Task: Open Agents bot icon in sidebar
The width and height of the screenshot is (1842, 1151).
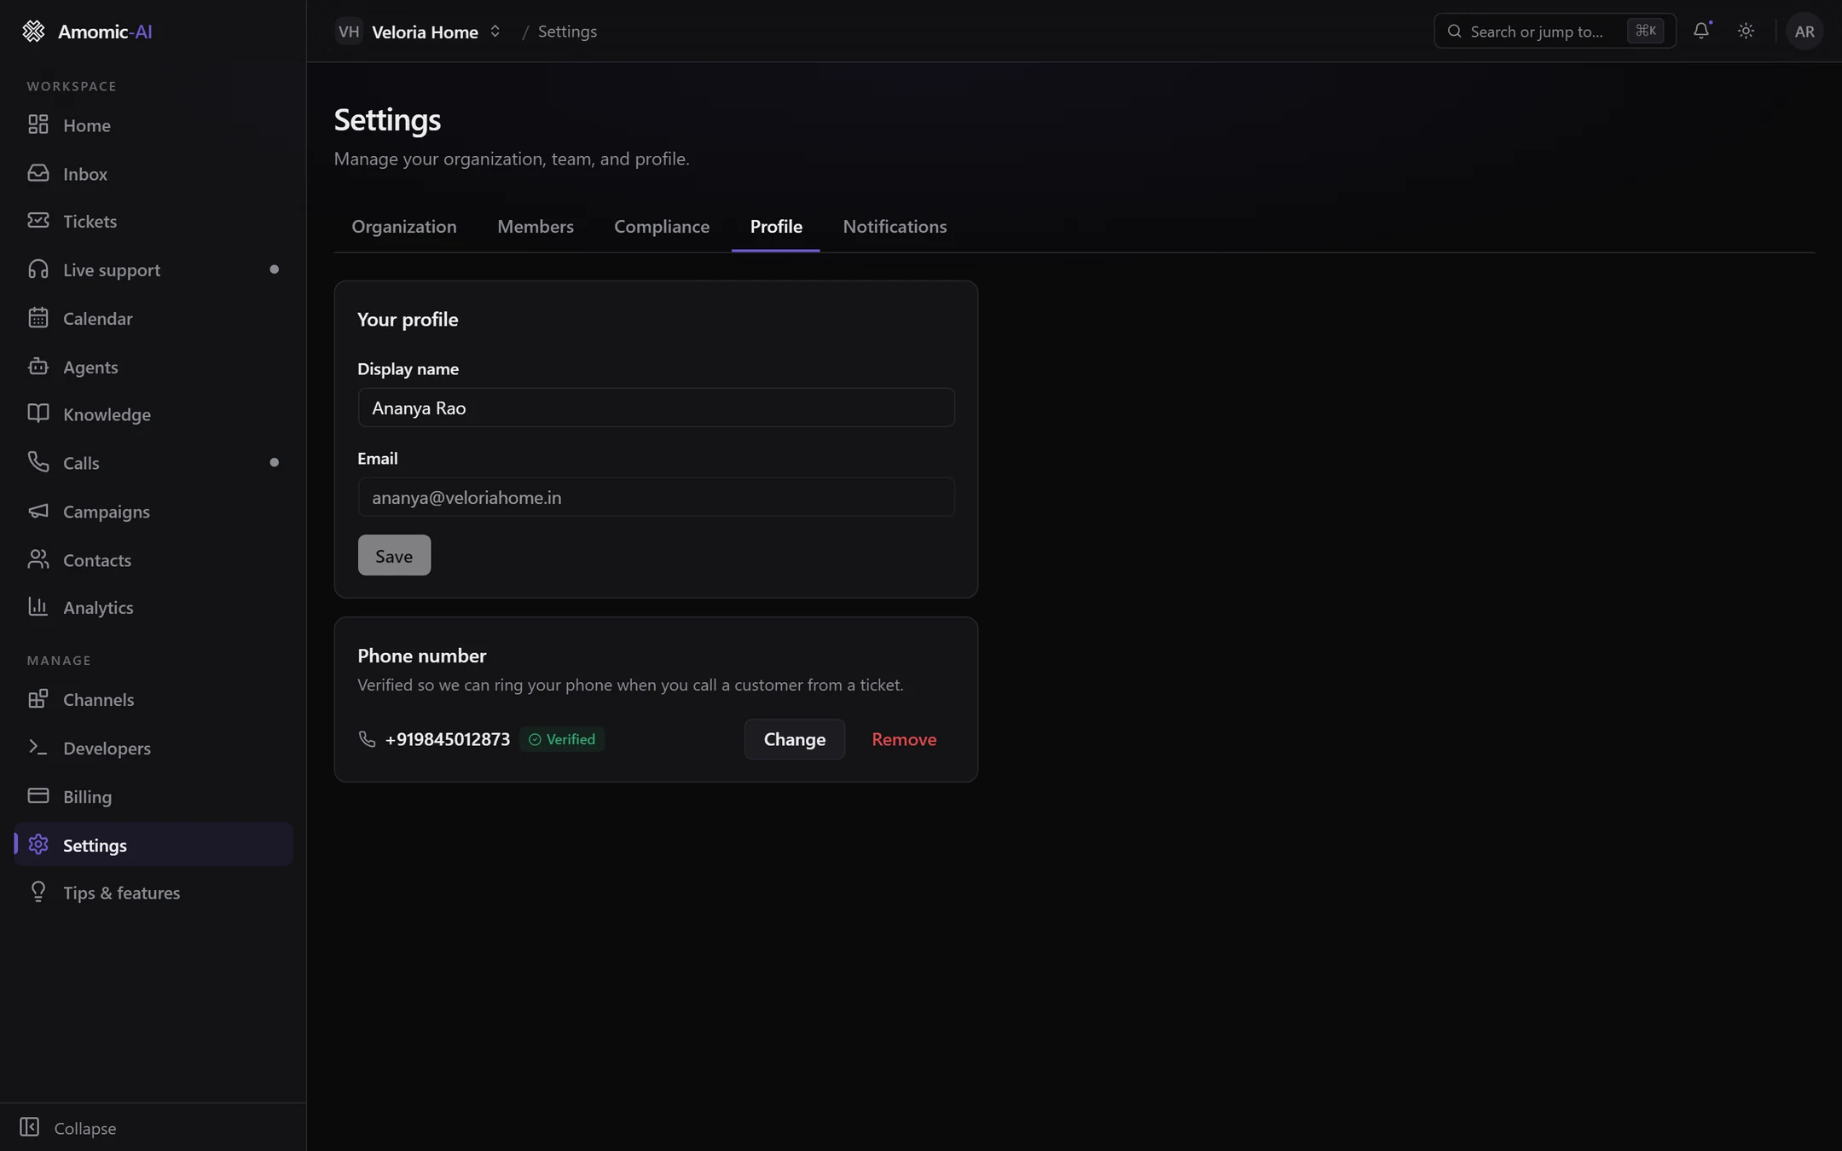Action: 38,367
